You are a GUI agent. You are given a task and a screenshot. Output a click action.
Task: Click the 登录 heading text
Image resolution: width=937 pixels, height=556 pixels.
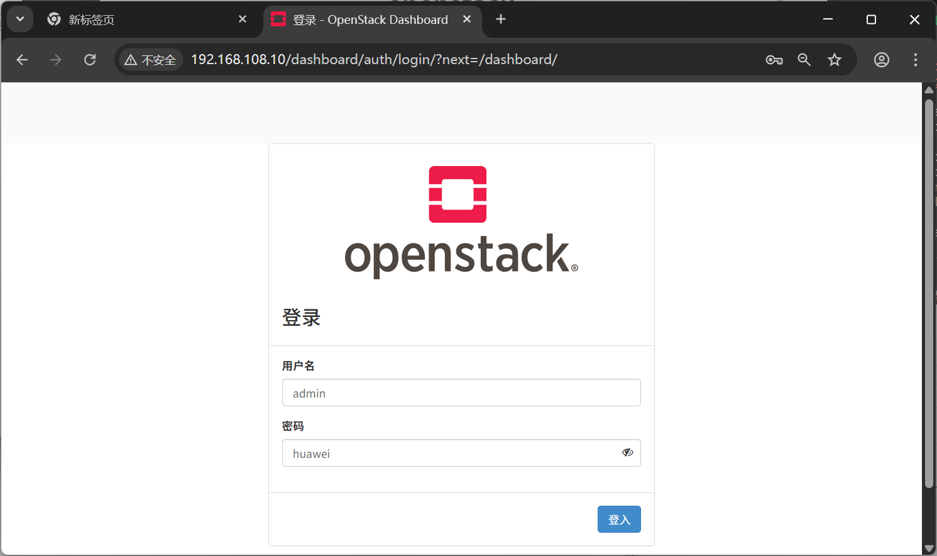(302, 318)
